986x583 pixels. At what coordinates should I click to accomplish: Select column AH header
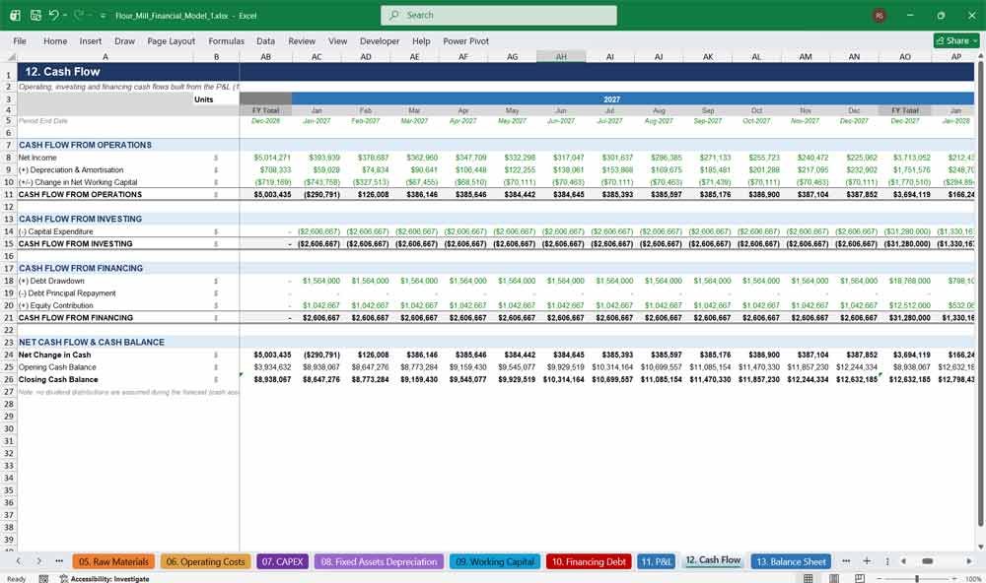561,56
